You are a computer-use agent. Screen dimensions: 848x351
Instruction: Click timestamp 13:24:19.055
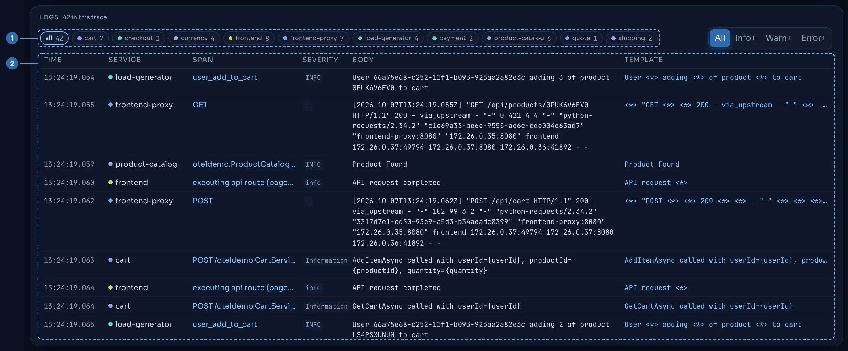(x=69, y=105)
